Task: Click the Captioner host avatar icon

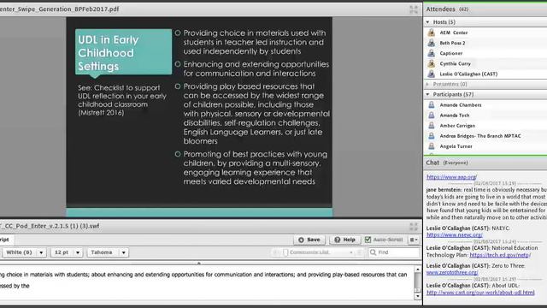Action: pos(431,53)
